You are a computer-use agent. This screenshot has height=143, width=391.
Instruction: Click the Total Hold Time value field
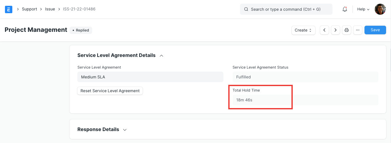pos(305,100)
